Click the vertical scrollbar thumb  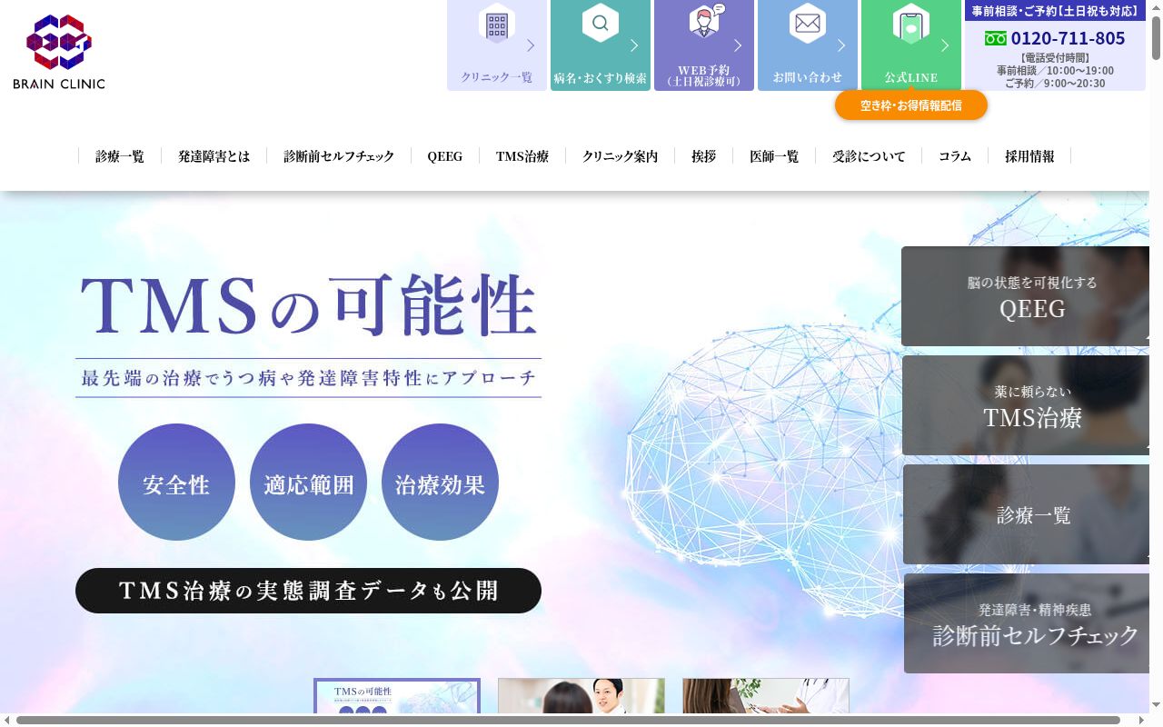tap(1156, 38)
